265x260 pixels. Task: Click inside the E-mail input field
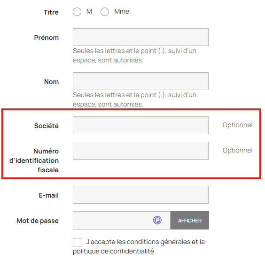click(140, 195)
